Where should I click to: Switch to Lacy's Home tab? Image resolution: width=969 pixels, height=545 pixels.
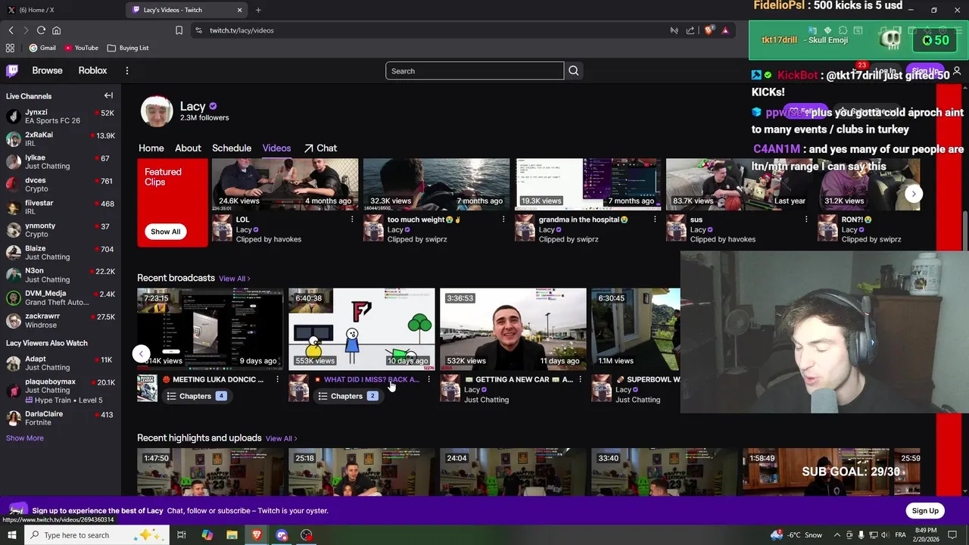[x=151, y=148]
